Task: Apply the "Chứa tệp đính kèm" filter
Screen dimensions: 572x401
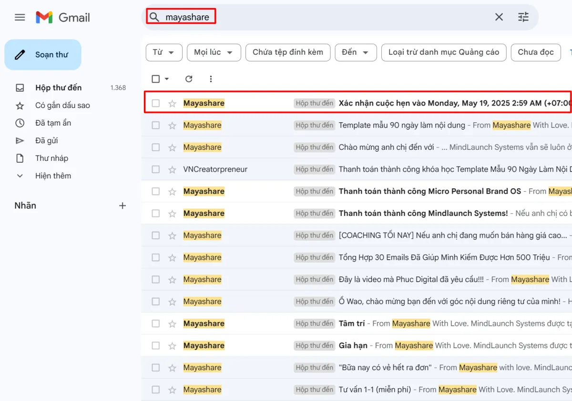Action: [287, 52]
